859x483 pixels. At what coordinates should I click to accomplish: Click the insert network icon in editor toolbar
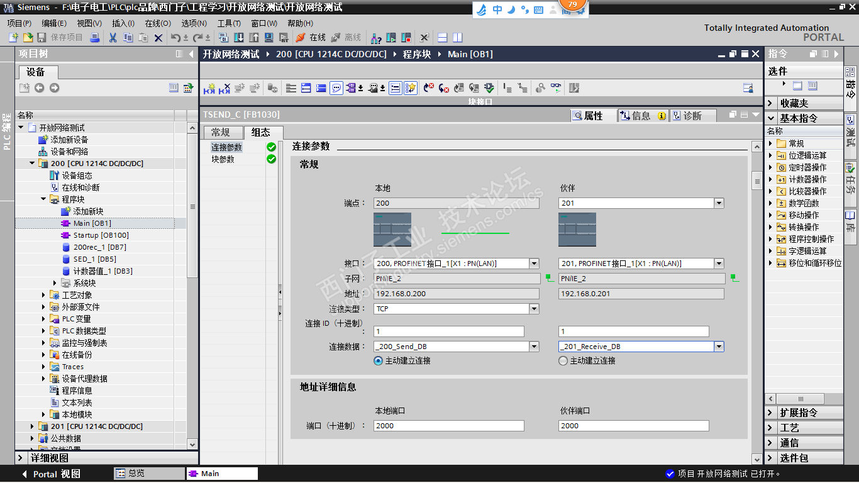tap(209, 88)
